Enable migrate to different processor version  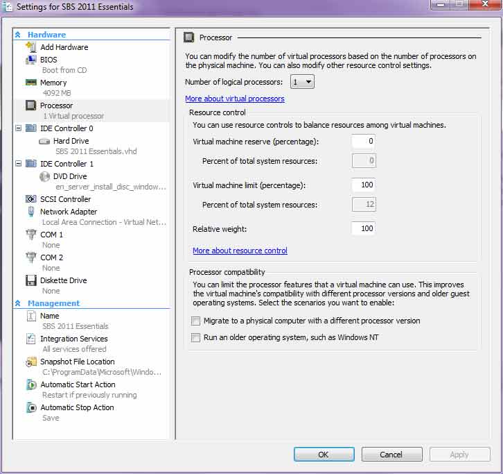pyautogui.click(x=195, y=321)
